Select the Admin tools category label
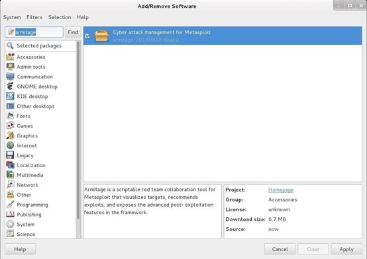The width and height of the screenshot is (367, 259). [31, 67]
